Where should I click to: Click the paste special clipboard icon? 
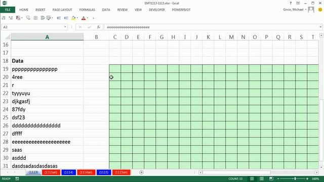point(18,18)
